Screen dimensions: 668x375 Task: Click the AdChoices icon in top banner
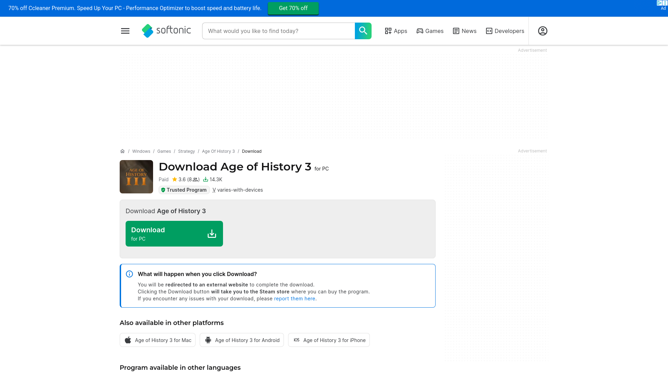(x=659, y=3)
